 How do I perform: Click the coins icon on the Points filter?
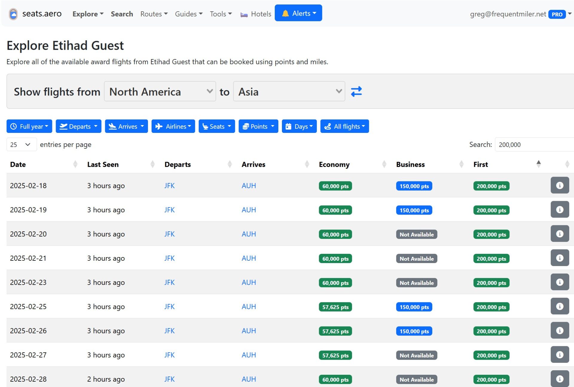[x=246, y=126]
